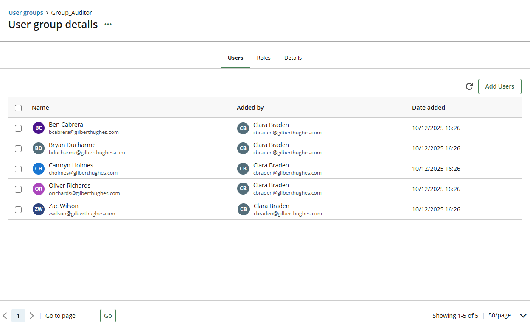
Task: Click Zac Wilson's ZW avatar icon
Action: (39, 209)
